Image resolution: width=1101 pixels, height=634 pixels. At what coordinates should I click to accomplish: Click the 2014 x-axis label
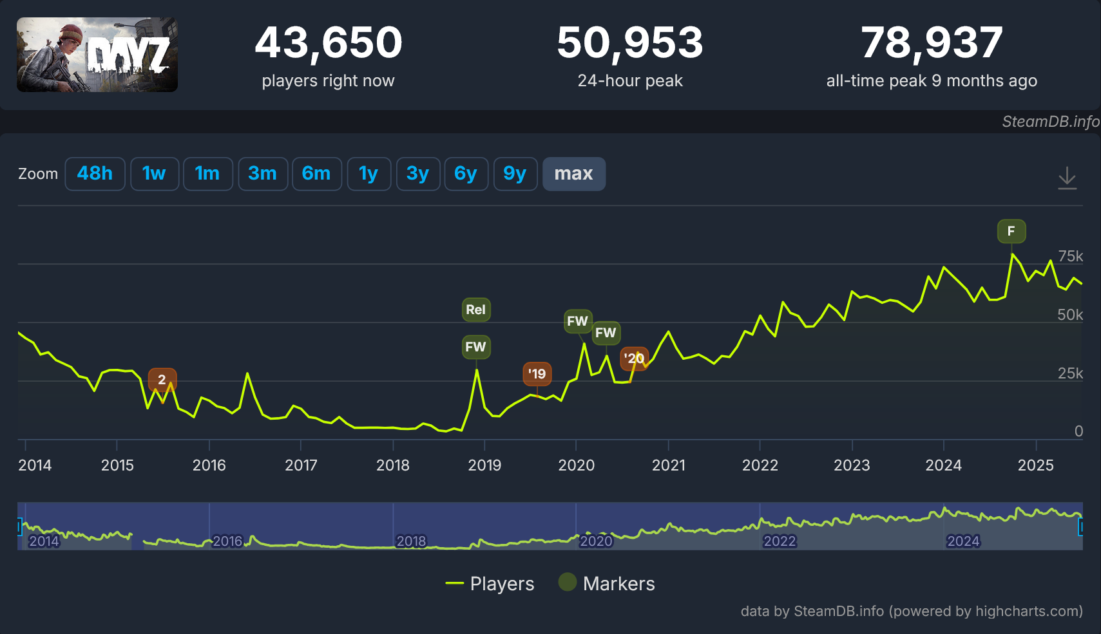click(x=35, y=465)
